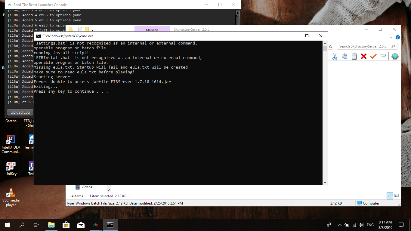Click the Wi-Fi network icon in tray
411x231 pixels.
354,225
